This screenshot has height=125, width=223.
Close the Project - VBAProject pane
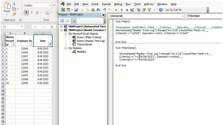(x=103, y=15)
